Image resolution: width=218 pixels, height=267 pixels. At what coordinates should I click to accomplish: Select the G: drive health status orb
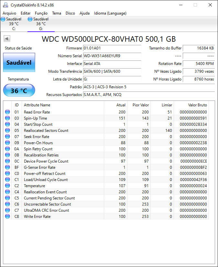pos(30,19)
